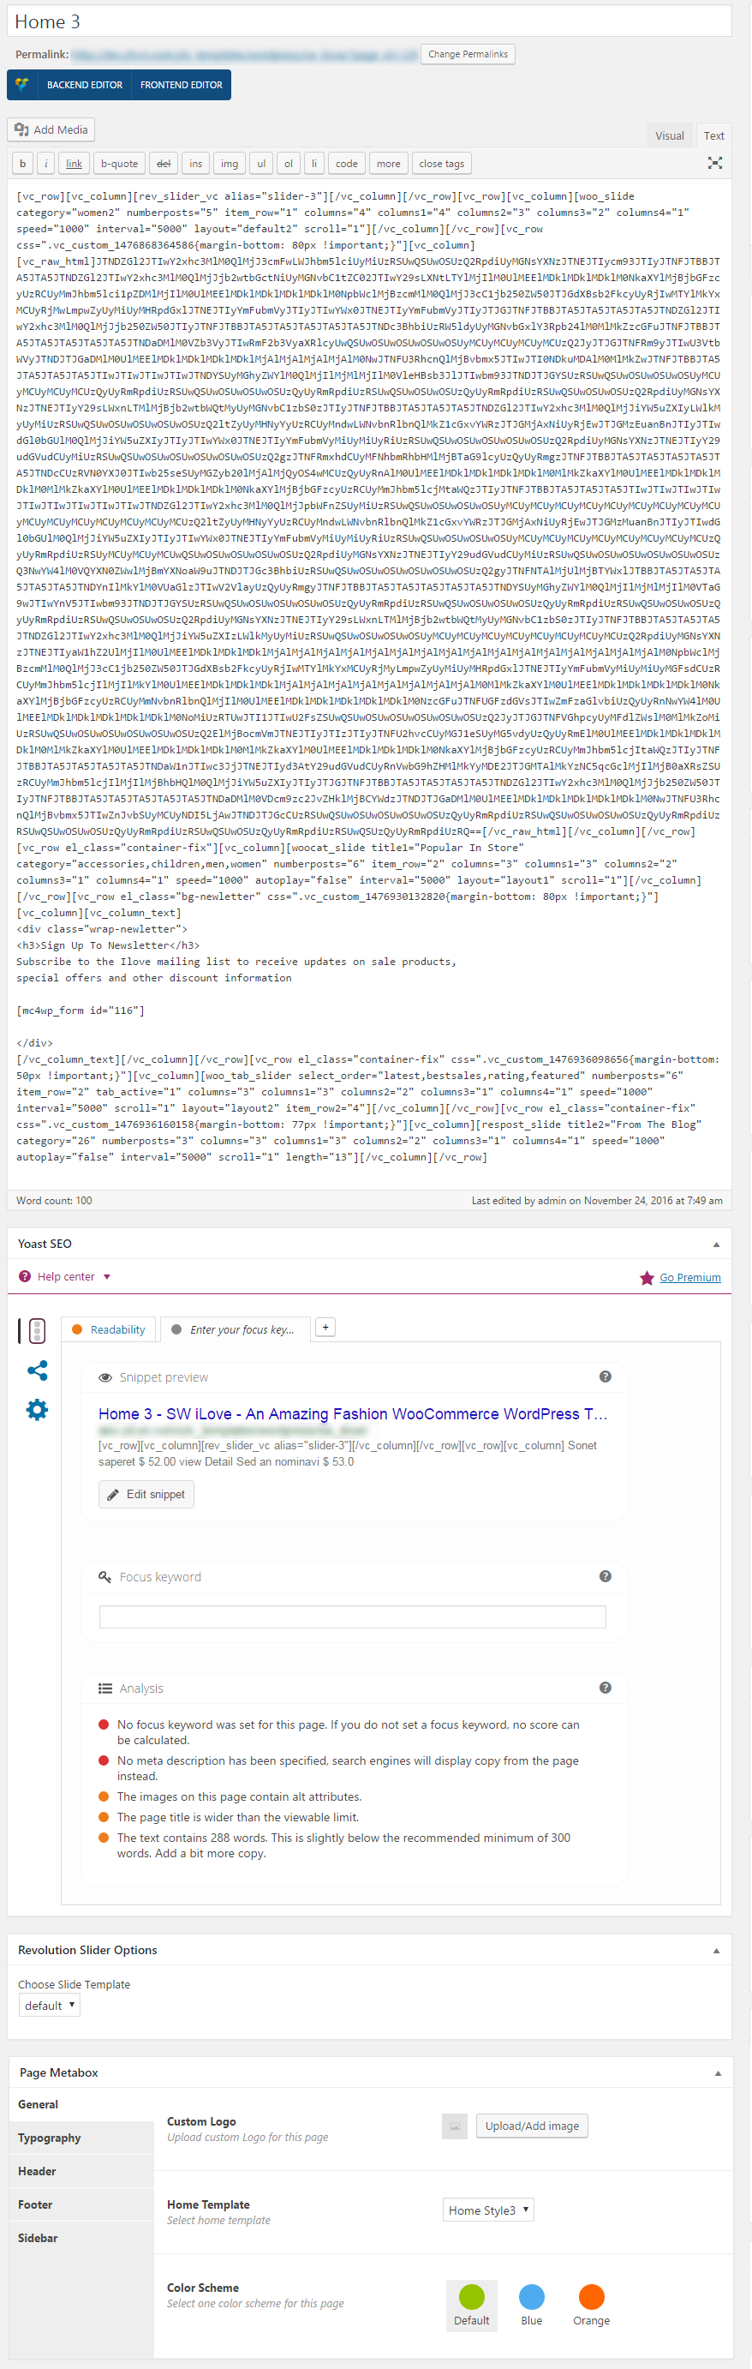The width and height of the screenshot is (752, 2369).
Task: Open the Readability tab
Action: click(109, 1328)
